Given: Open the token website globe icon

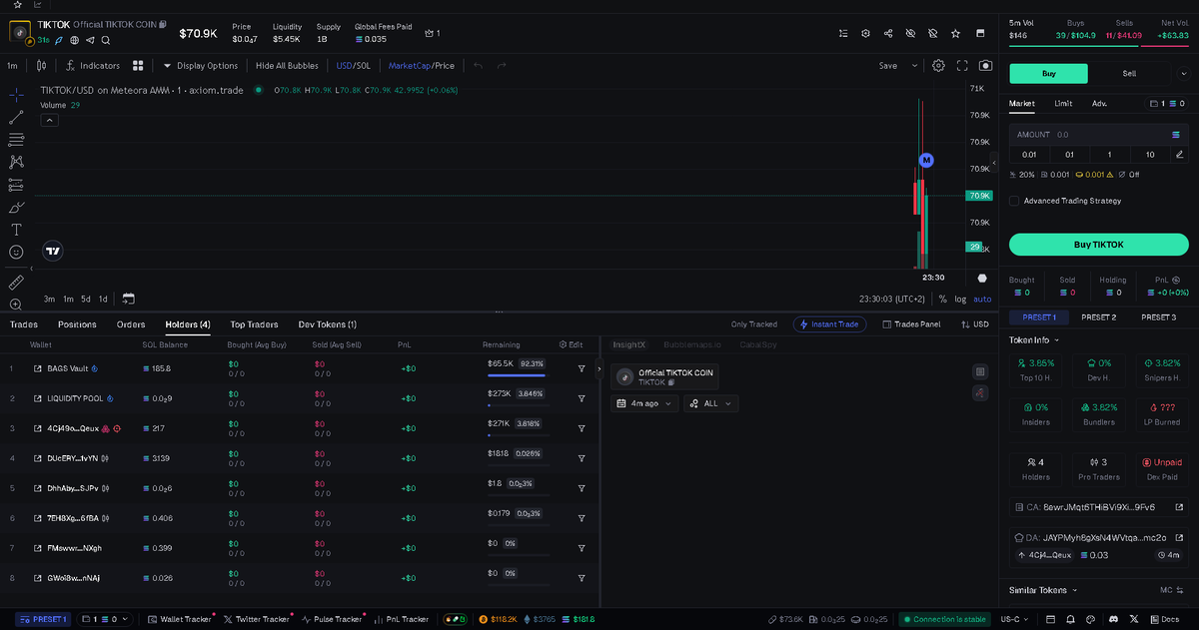Looking at the screenshot, I should click(74, 40).
